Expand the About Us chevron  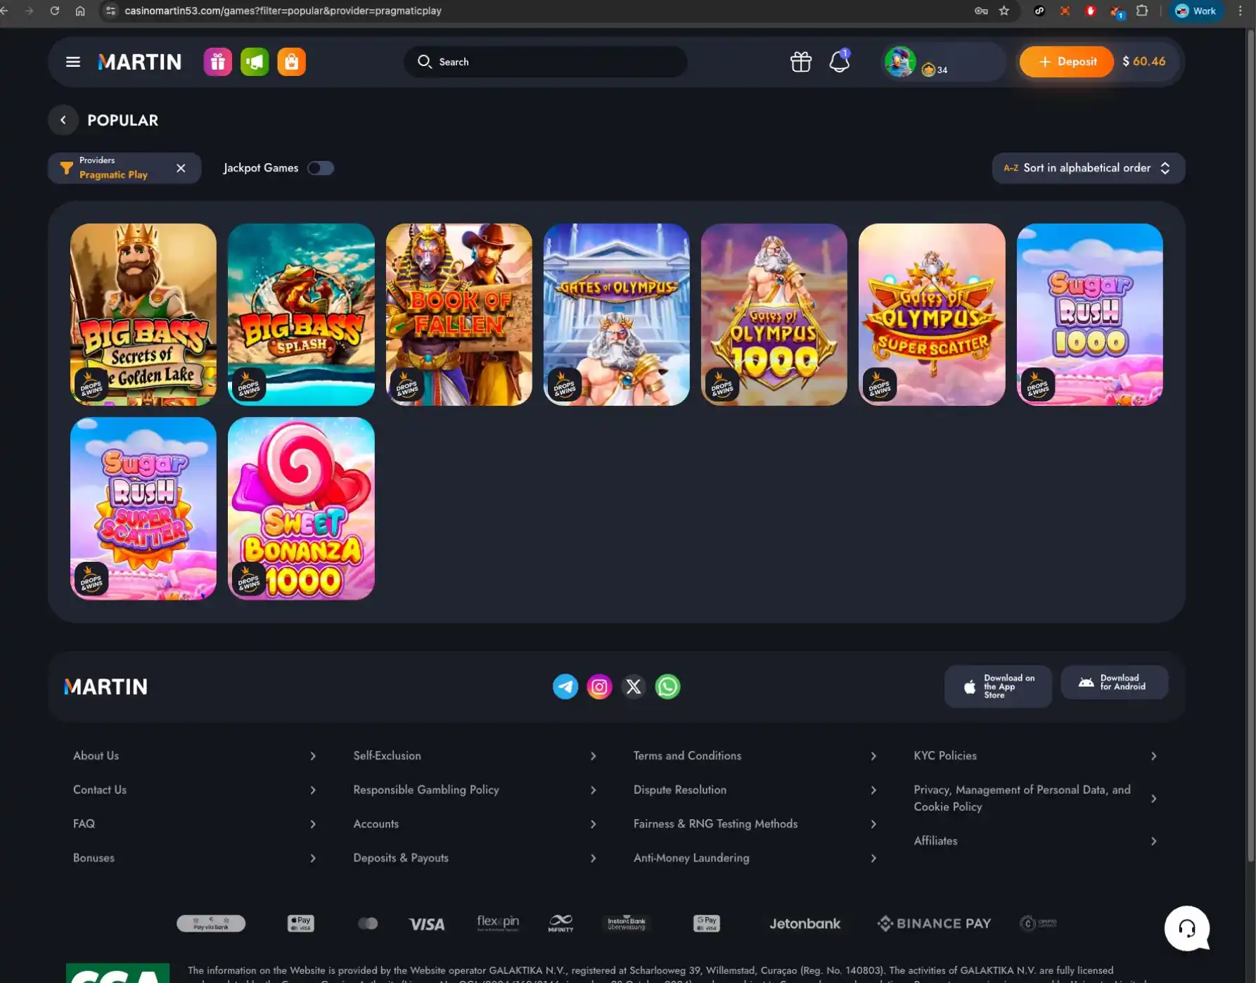point(313,756)
